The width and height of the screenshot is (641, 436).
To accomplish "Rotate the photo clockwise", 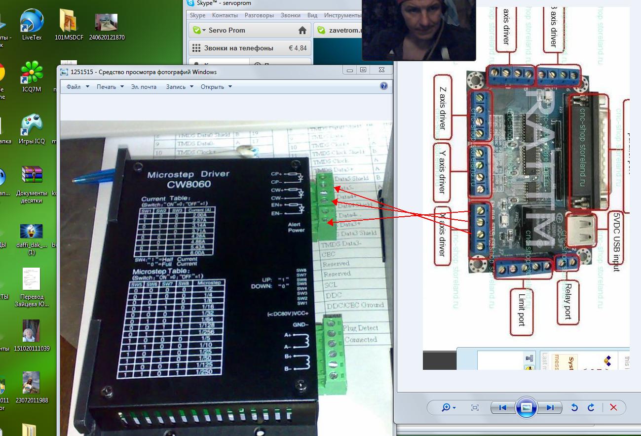I will [x=591, y=407].
